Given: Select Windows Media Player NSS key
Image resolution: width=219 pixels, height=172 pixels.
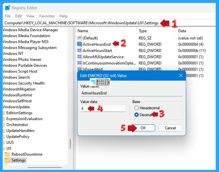Looking at the screenshot, I should [26, 42].
